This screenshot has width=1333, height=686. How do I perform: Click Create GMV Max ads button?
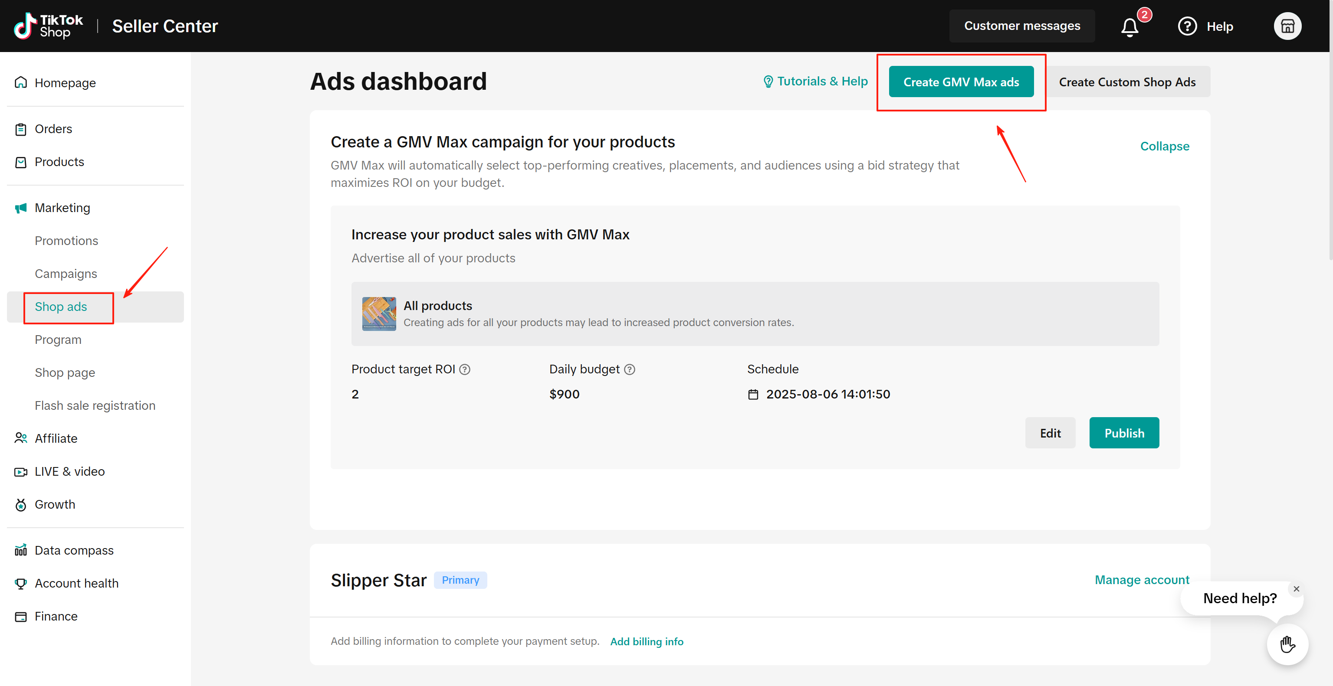pos(961,82)
